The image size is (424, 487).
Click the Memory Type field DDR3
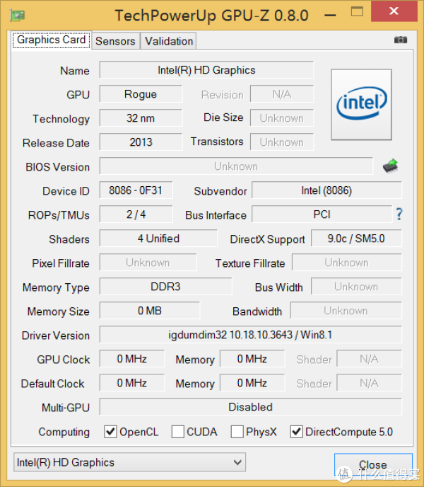pyautogui.click(x=165, y=287)
